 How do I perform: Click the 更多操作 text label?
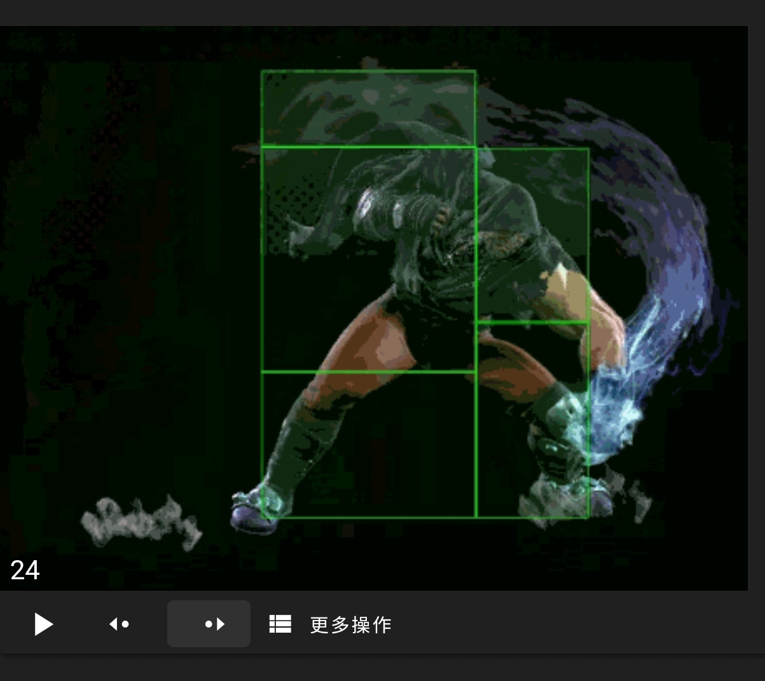click(351, 624)
